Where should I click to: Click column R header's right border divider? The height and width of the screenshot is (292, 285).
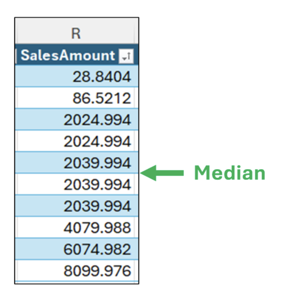pos(134,34)
